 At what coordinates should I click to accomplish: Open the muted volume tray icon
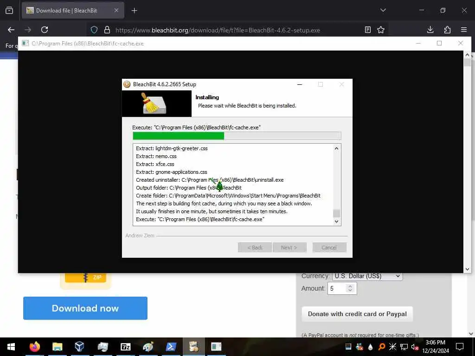[415, 347]
